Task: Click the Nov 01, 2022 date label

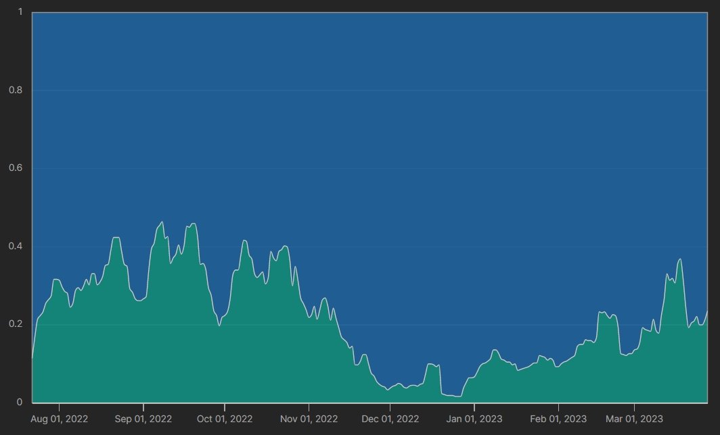Action: (309, 419)
